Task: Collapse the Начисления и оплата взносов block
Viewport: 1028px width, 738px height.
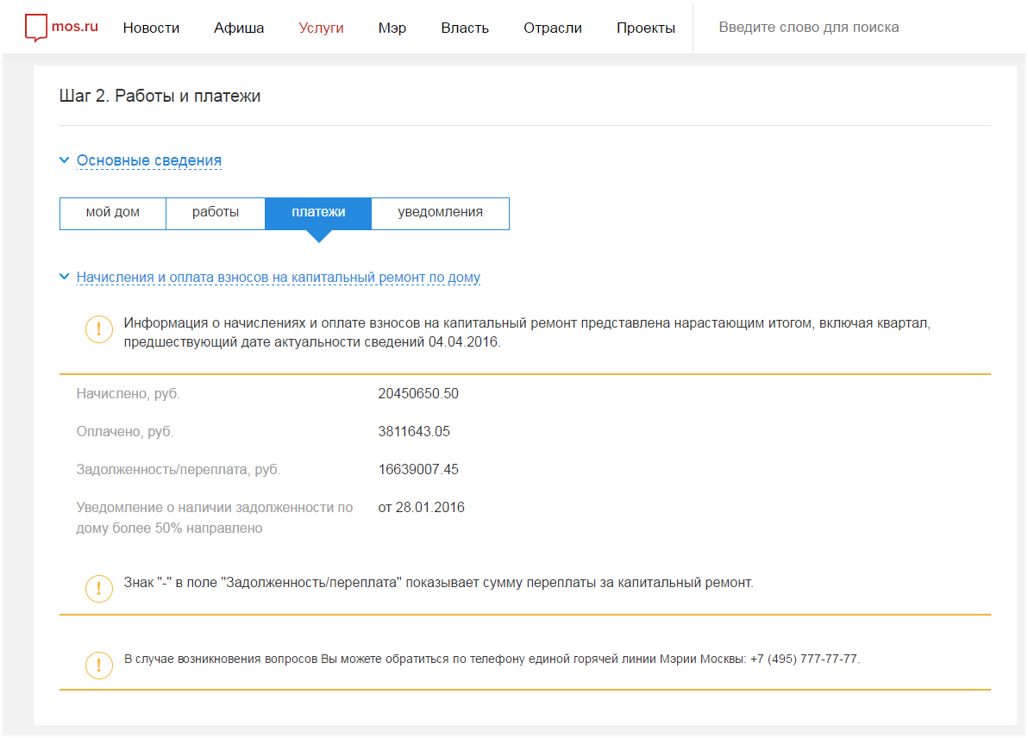Action: 278,278
